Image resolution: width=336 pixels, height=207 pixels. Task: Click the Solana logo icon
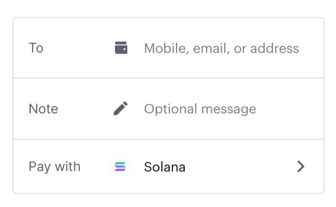(120, 167)
